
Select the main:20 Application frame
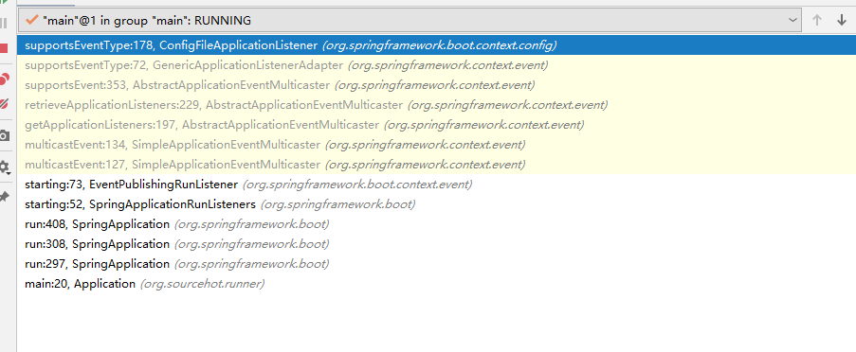[x=436, y=283]
